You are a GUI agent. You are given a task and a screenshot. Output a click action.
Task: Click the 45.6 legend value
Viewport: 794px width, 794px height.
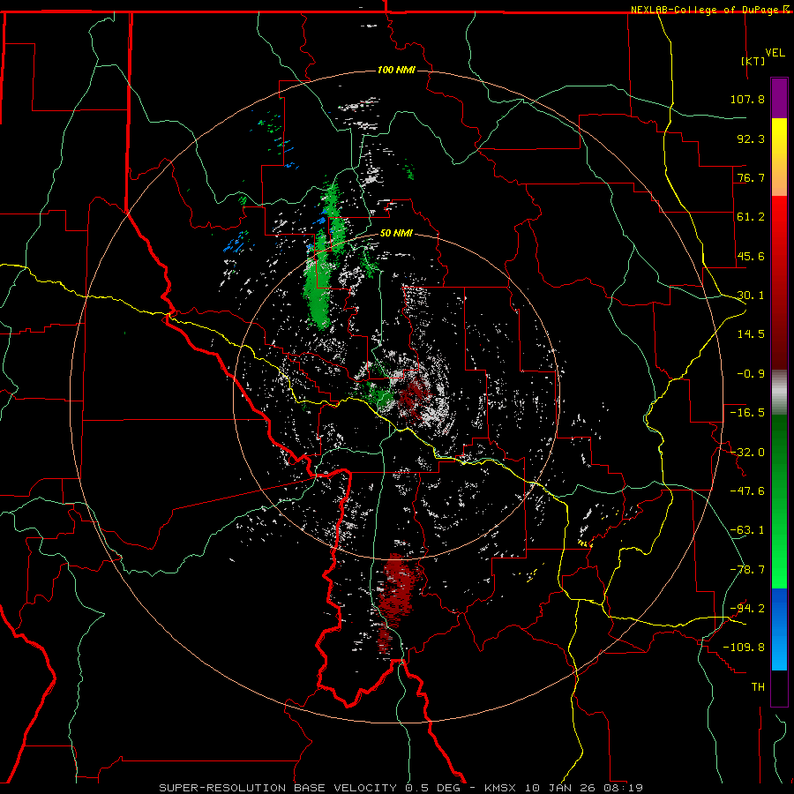[x=751, y=256]
